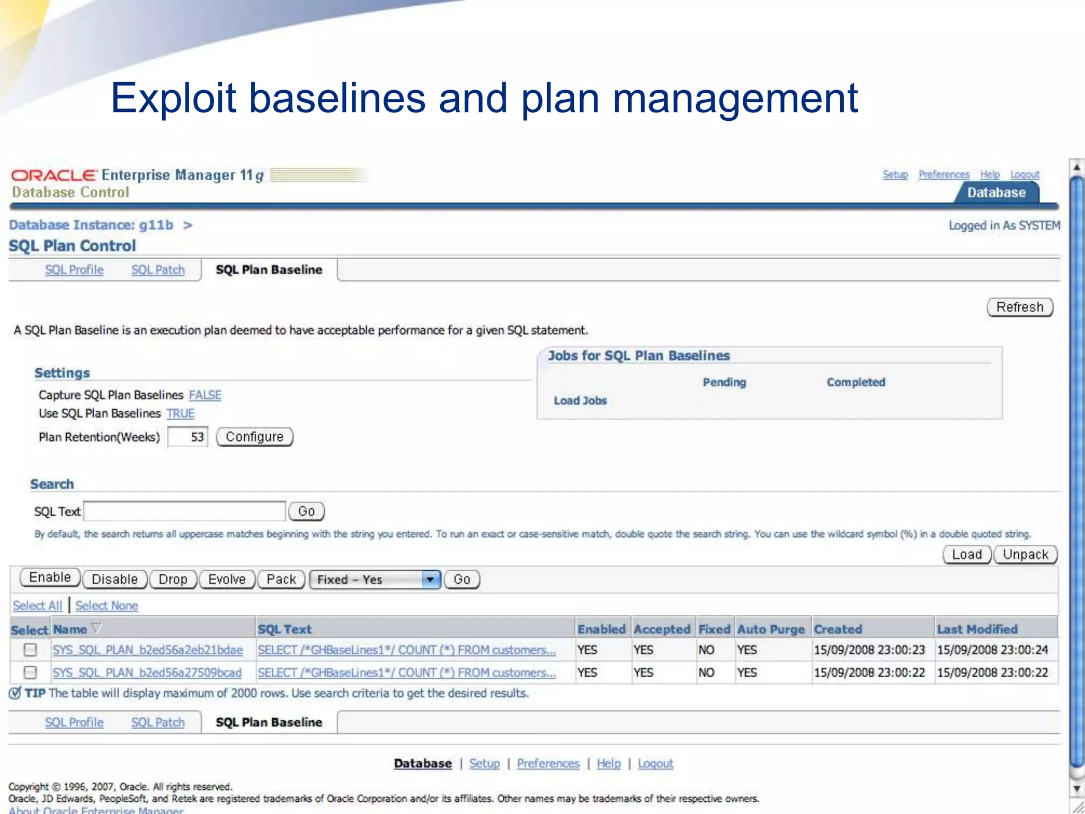
Task: Select the top SQL Plan Baseline tab
Action: pos(269,270)
